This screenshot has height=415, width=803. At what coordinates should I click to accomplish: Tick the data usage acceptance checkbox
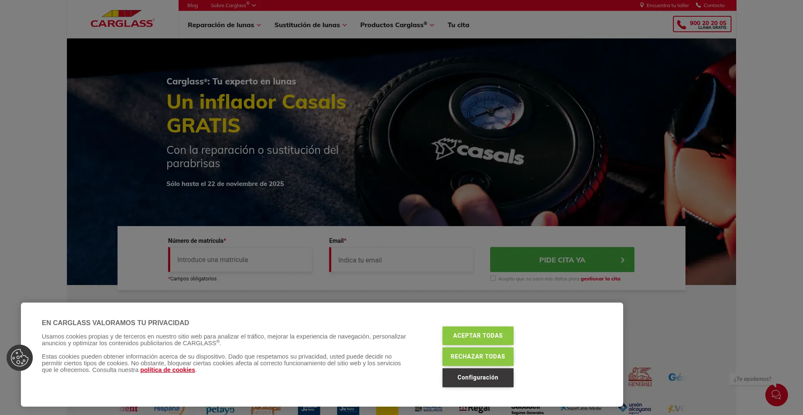(493, 278)
